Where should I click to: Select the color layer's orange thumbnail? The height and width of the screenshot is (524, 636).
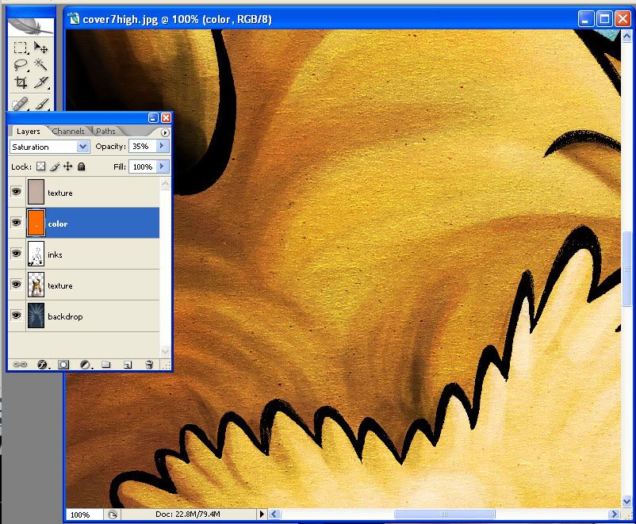(36, 224)
